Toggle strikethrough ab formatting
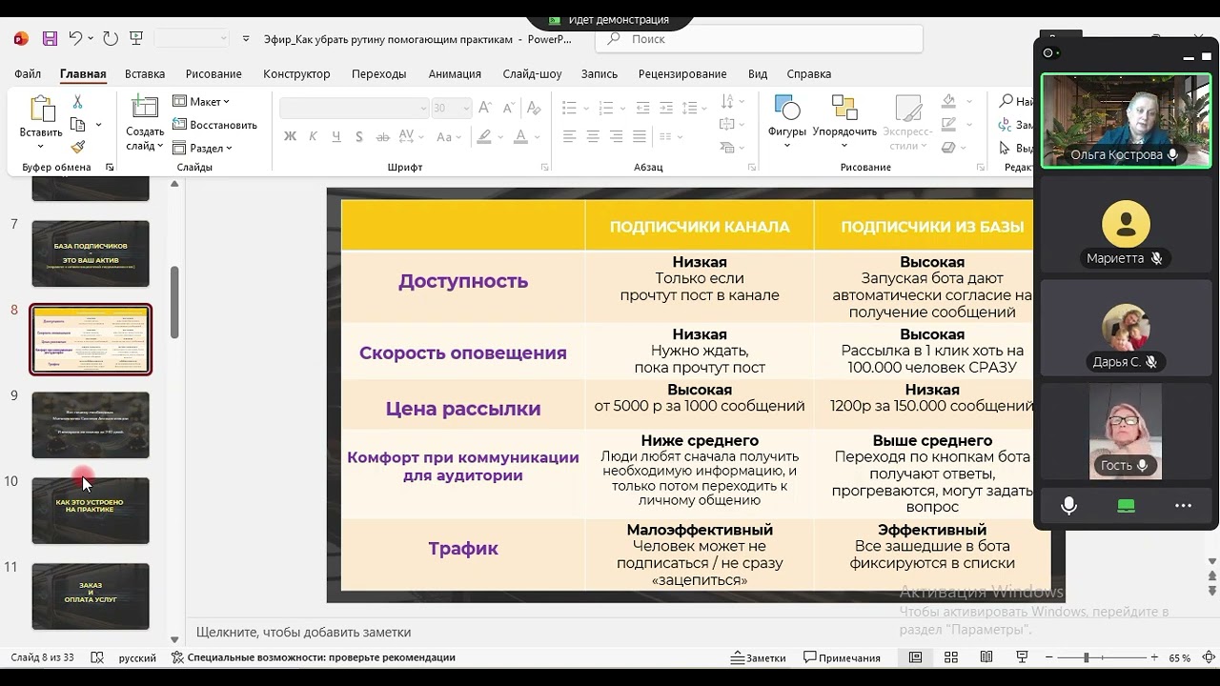Screen dimensions: 1220x686 click(x=382, y=136)
